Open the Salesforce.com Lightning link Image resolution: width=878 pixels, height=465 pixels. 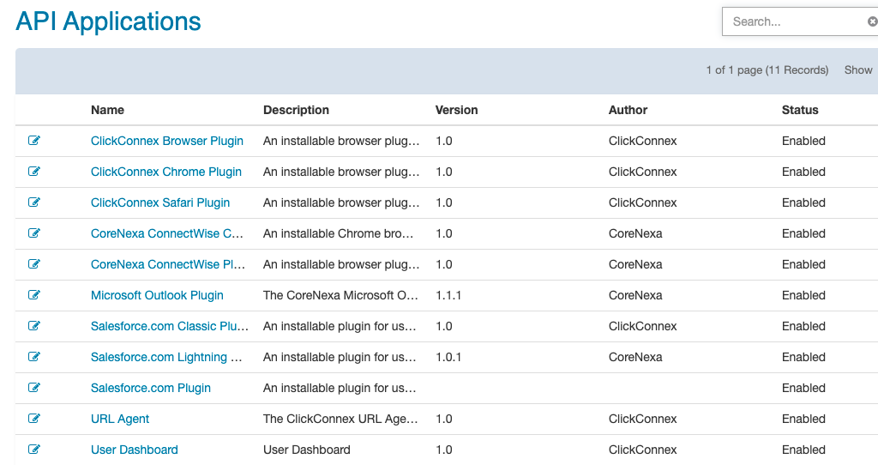(x=166, y=357)
